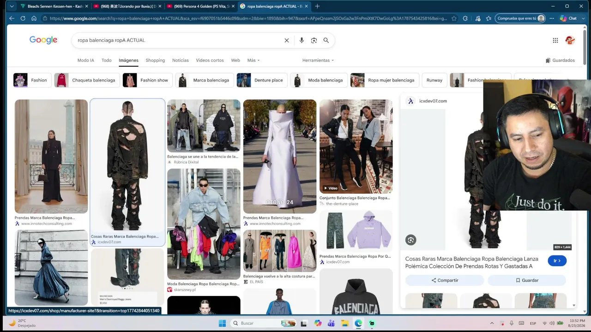
Task: Filter by the Fashion chip
Action: tap(31, 80)
